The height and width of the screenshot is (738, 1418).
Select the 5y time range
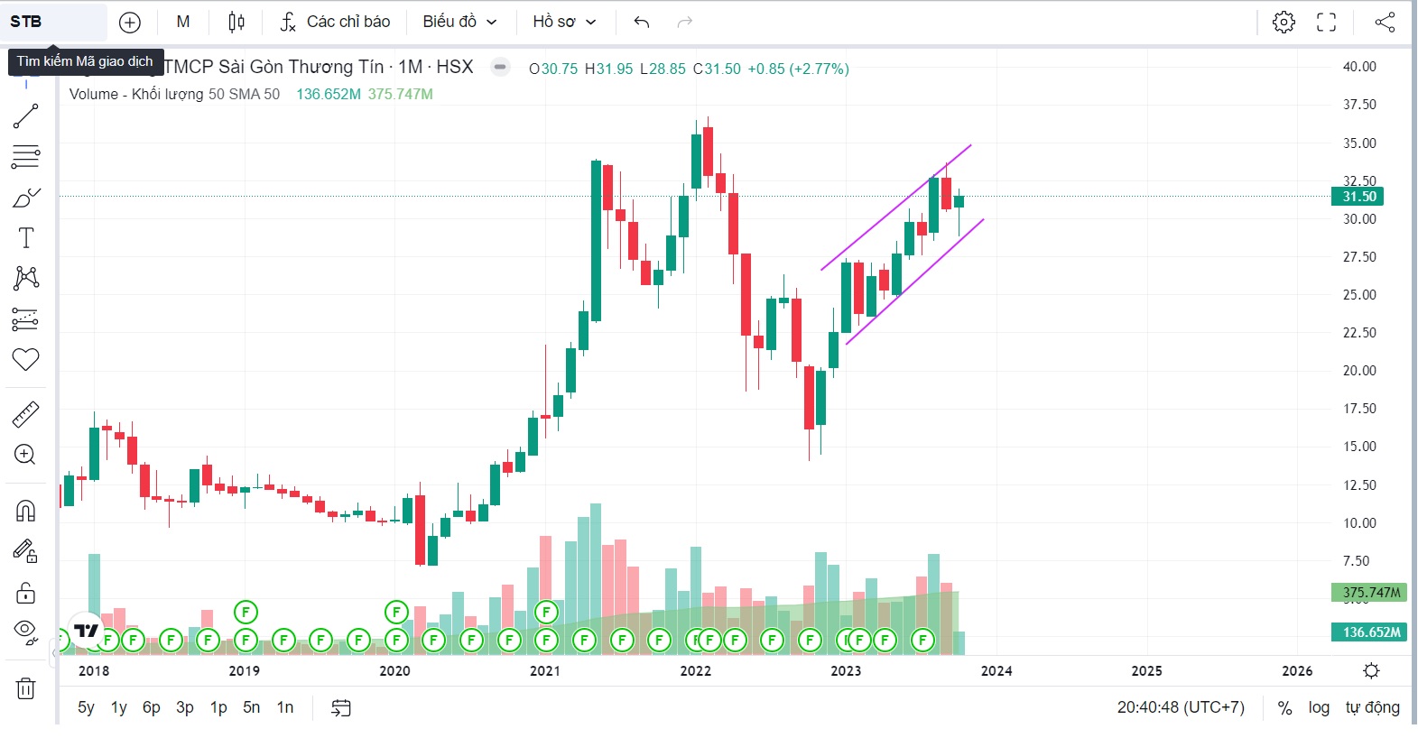click(86, 707)
